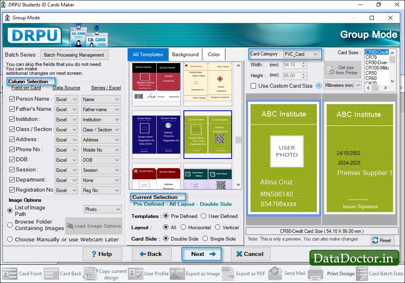This screenshot has width=405, height=283.
Task: Toggle the Institution checkbox
Action: coord(12,119)
